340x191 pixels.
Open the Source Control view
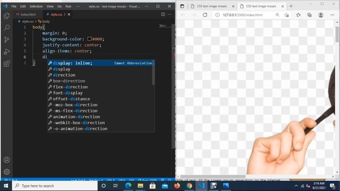[x=7, y=39]
